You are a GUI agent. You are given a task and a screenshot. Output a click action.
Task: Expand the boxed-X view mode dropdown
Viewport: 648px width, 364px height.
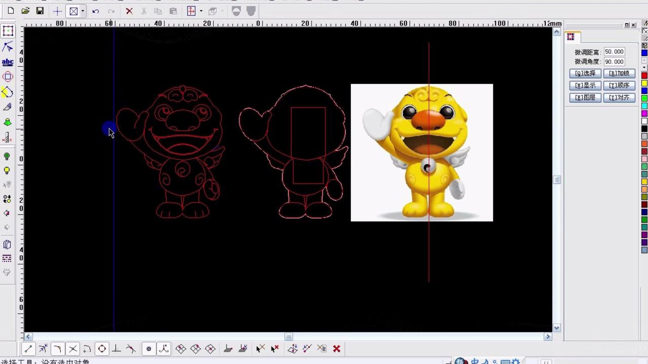click(x=83, y=11)
